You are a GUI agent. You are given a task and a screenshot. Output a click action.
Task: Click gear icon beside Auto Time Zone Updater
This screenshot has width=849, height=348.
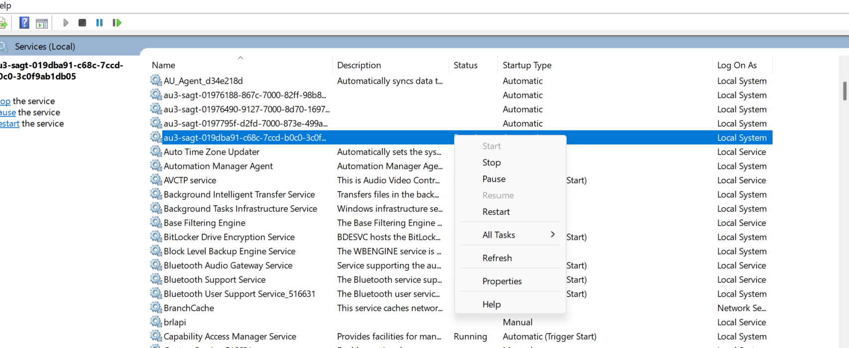point(156,151)
